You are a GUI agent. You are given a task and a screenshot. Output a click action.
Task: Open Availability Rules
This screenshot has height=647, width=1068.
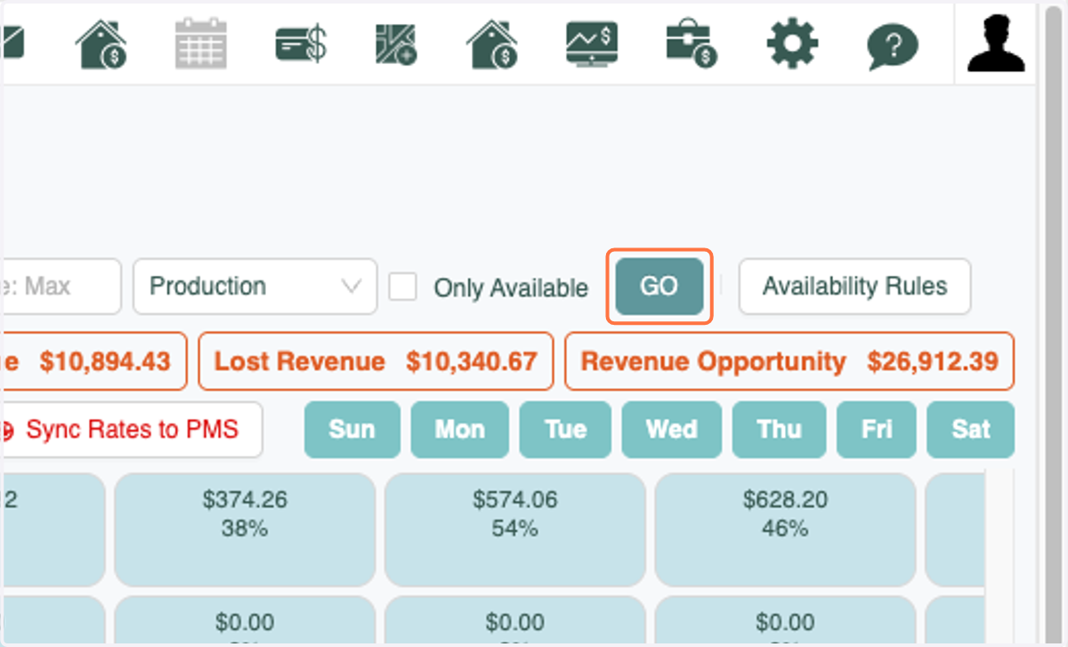click(x=854, y=287)
